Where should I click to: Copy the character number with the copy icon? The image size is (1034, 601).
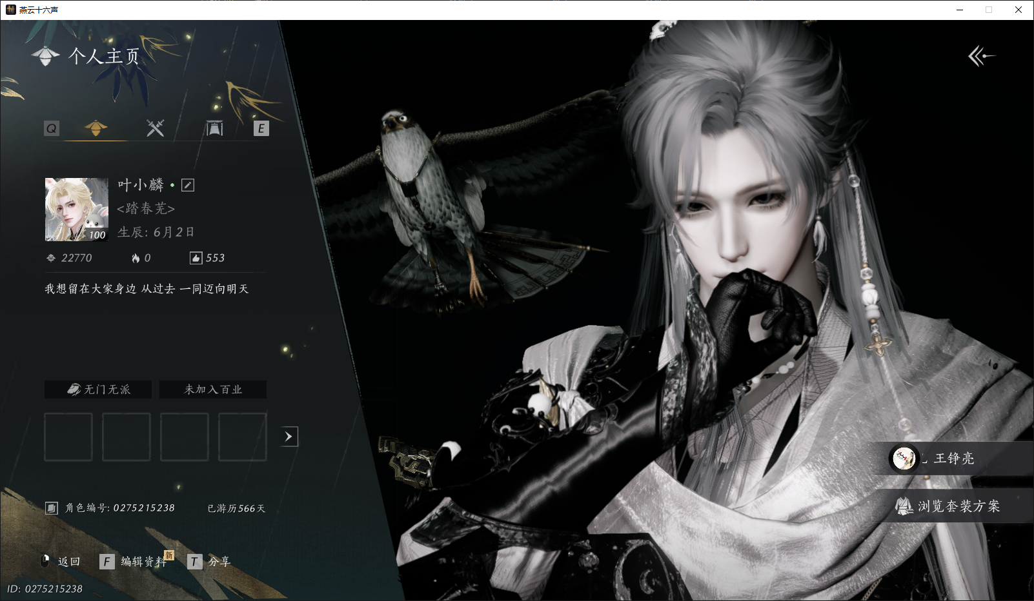[x=52, y=508]
